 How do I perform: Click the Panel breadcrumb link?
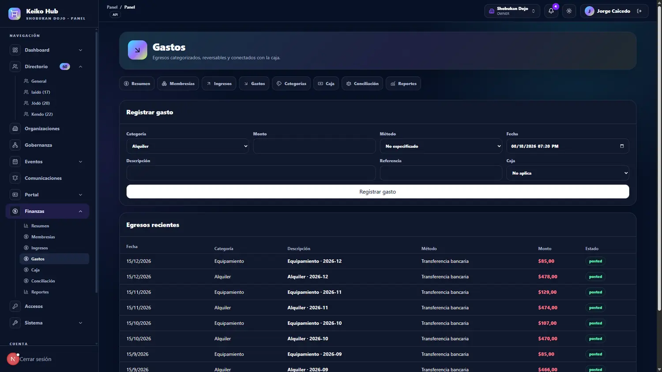coord(112,7)
